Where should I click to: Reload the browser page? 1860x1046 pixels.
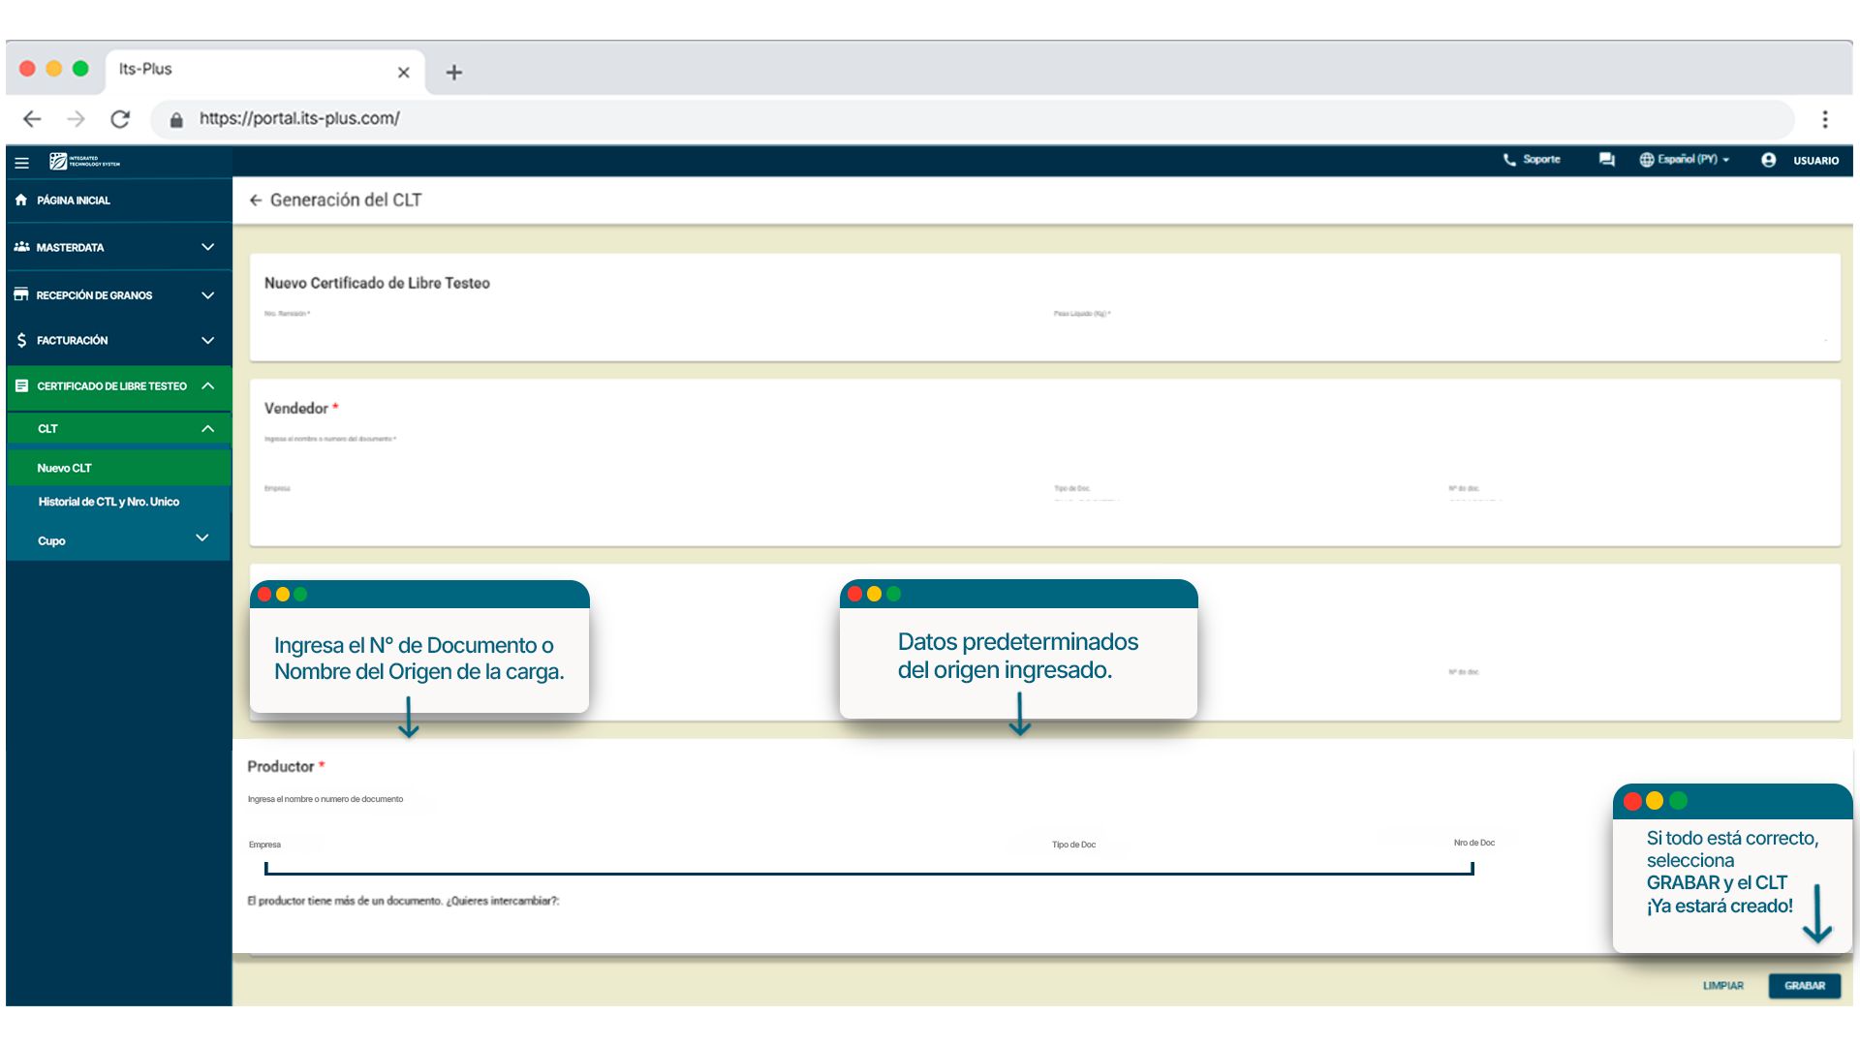[x=120, y=119]
